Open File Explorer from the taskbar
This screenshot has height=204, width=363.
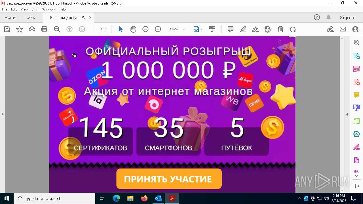130,198
